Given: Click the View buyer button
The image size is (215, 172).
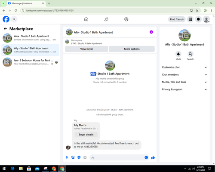Looking at the screenshot, I should [x=86, y=49].
